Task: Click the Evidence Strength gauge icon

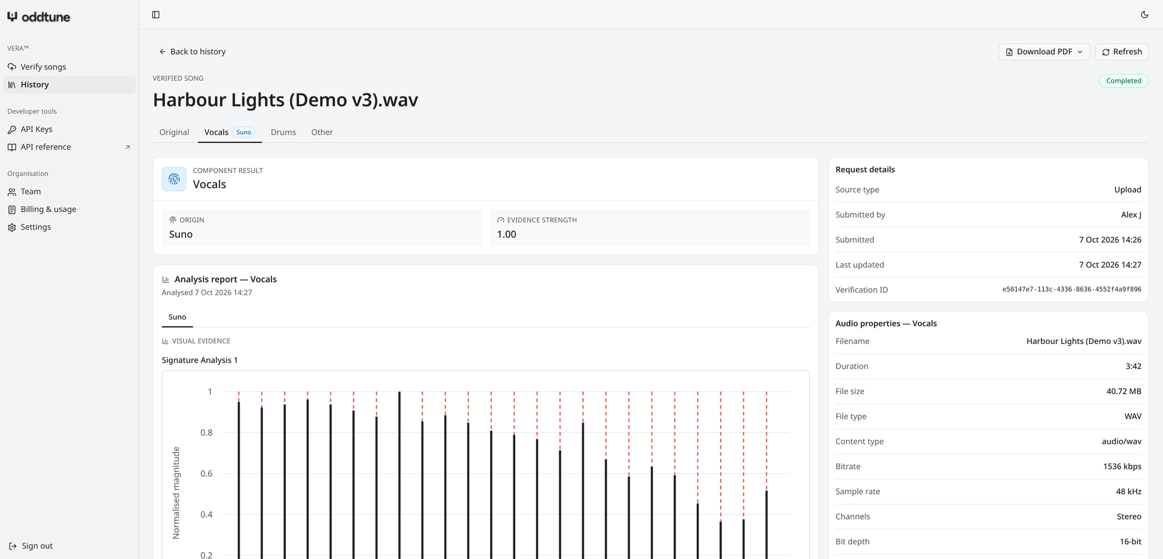Action: click(x=501, y=220)
